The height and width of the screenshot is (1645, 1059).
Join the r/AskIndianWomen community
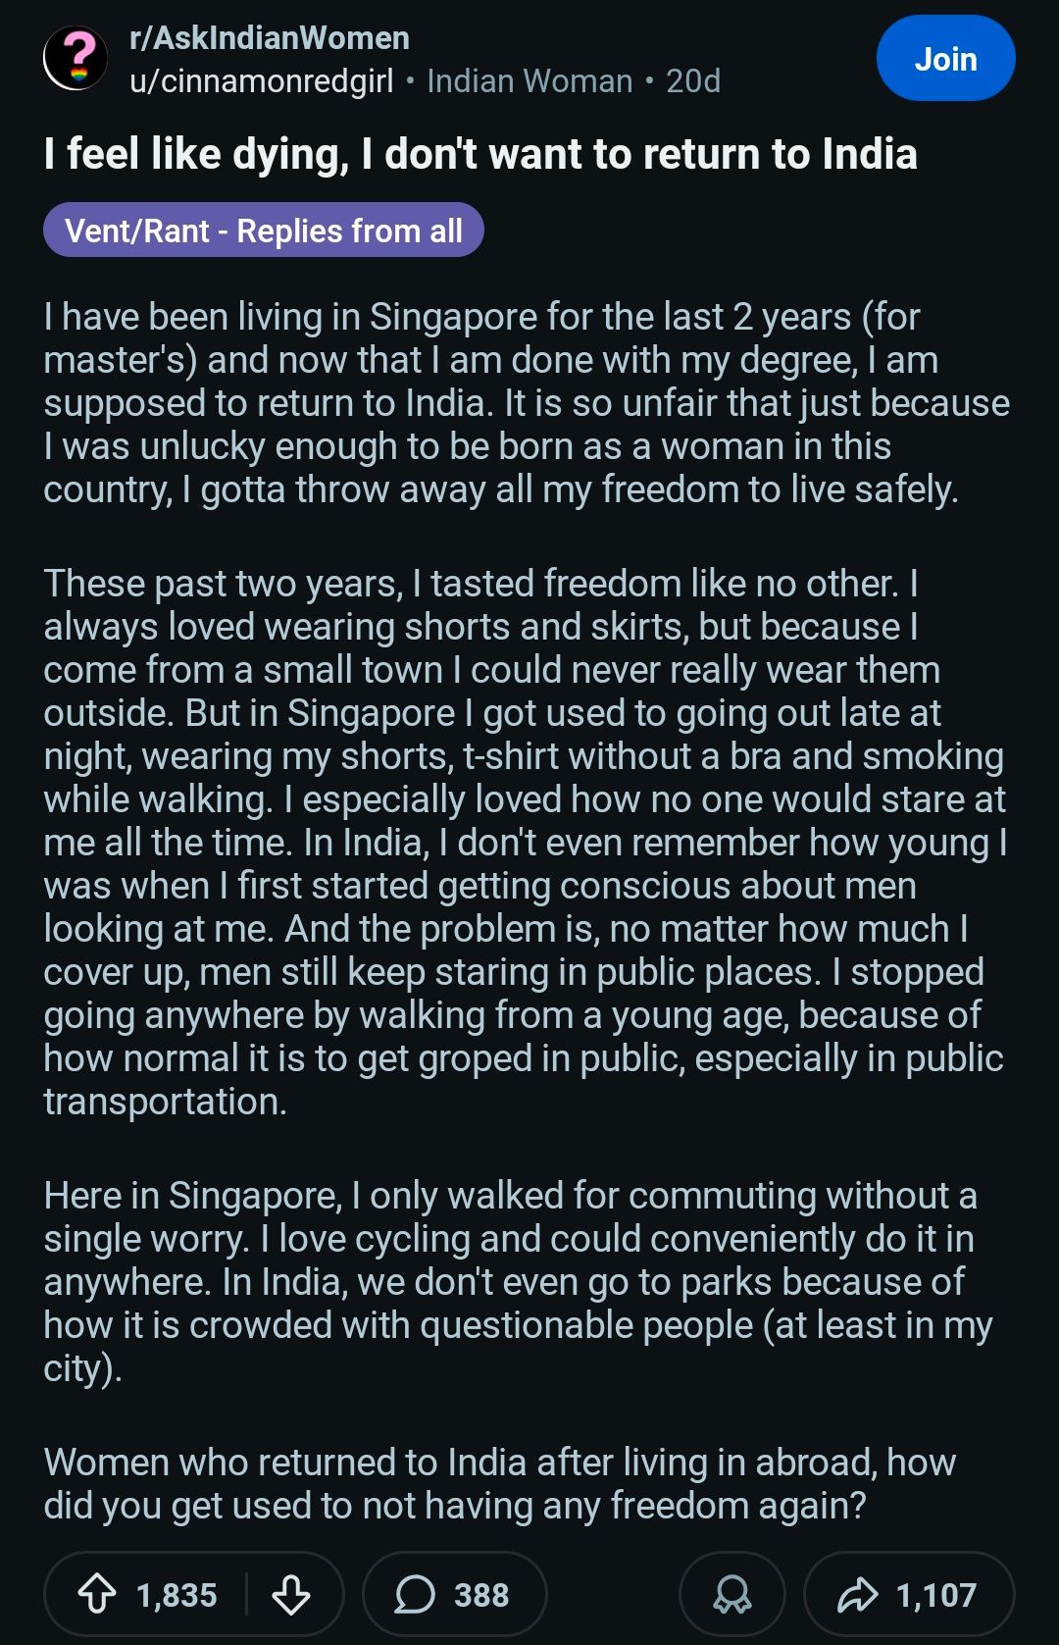(945, 59)
